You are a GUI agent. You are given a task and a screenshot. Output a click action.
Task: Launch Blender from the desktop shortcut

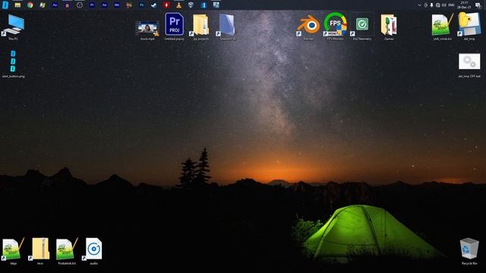308,27
